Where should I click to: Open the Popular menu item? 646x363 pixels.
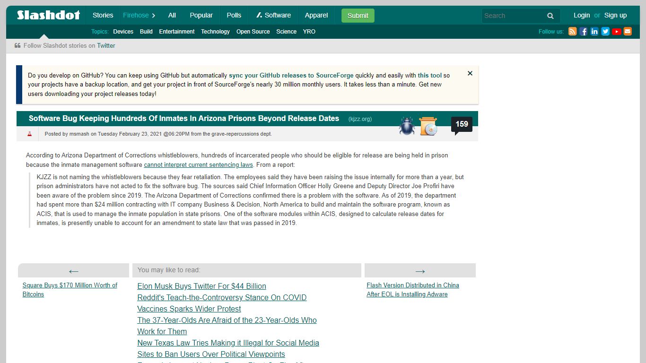[201, 15]
